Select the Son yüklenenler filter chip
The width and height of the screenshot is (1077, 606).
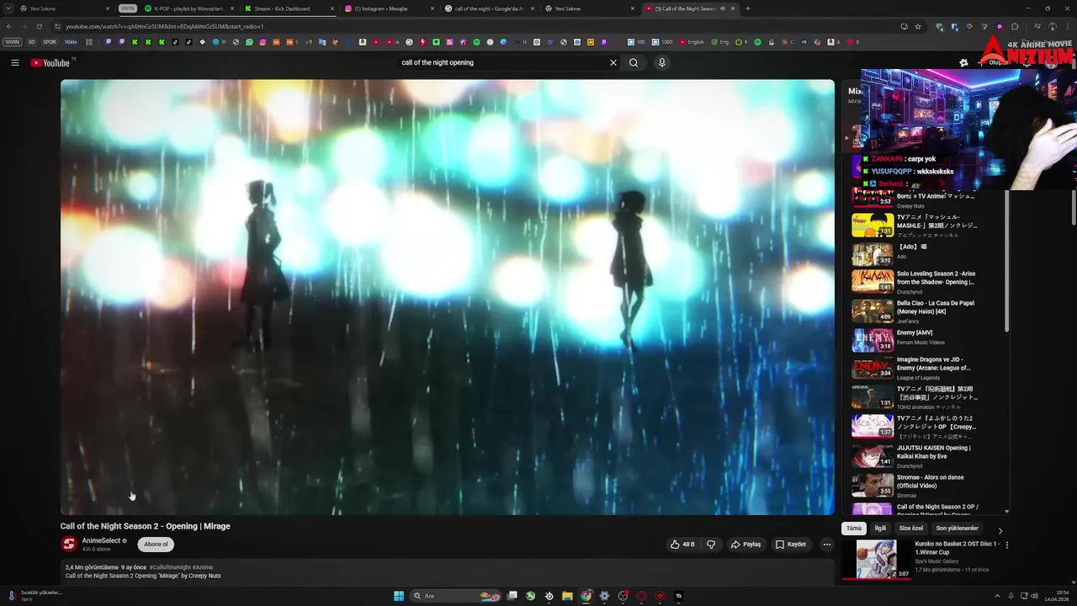pos(958,529)
